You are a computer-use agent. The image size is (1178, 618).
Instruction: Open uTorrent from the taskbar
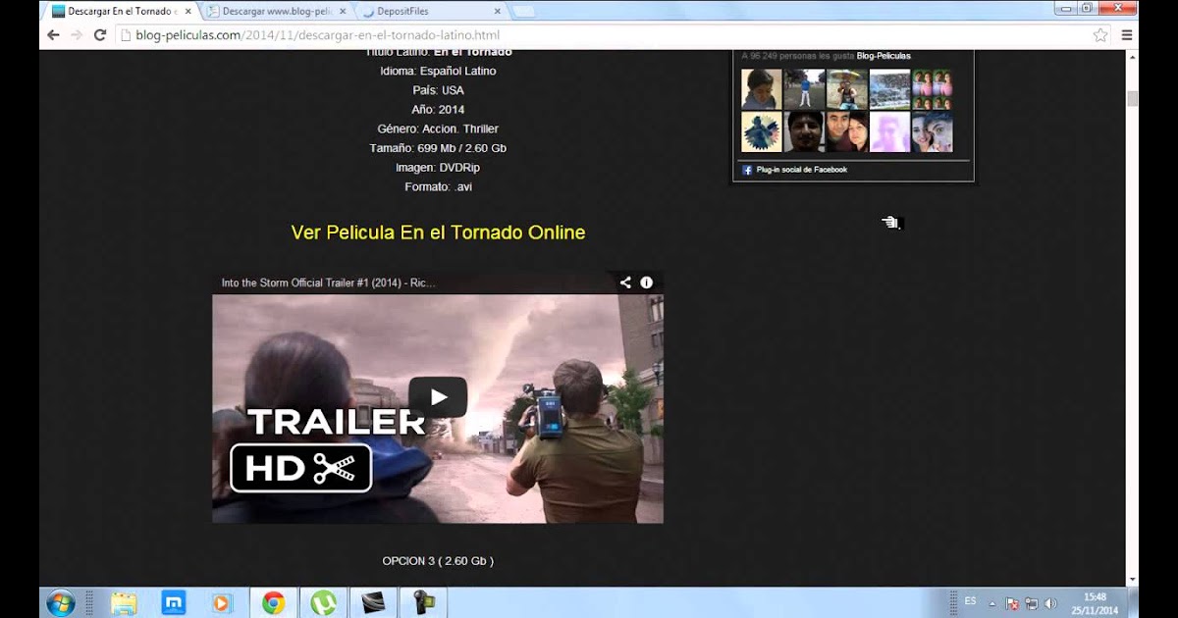[324, 602]
